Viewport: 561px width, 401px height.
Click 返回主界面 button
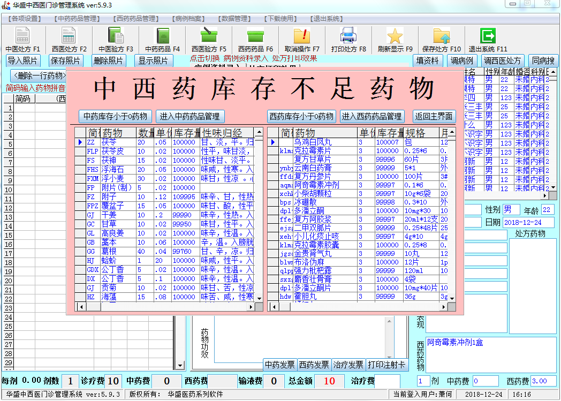click(434, 116)
